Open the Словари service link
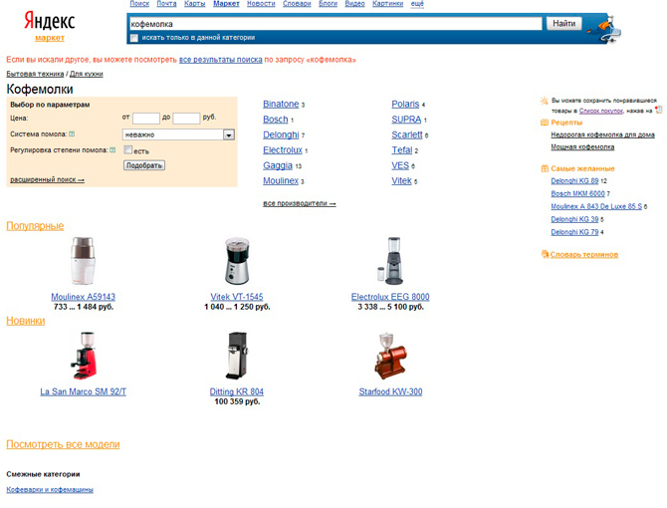This screenshot has height=508, width=667. point(297,3)
